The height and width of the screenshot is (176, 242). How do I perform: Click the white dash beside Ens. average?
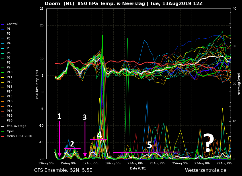point(3,126)
